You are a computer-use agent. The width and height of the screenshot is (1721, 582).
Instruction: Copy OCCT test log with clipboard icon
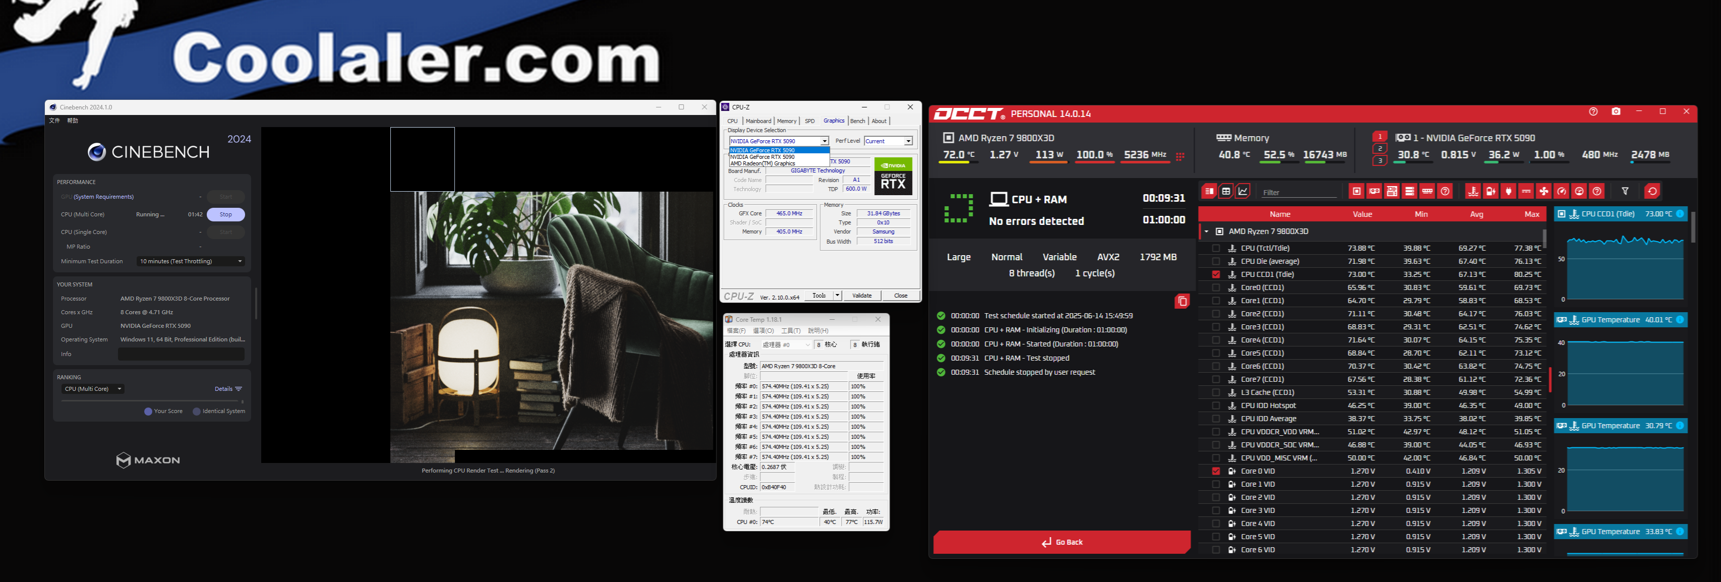1182,302
